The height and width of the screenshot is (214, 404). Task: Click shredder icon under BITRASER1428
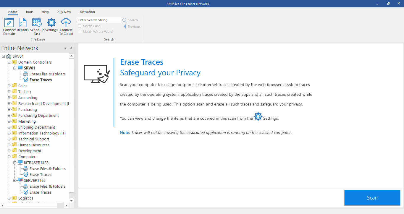[x=26, y=168]
